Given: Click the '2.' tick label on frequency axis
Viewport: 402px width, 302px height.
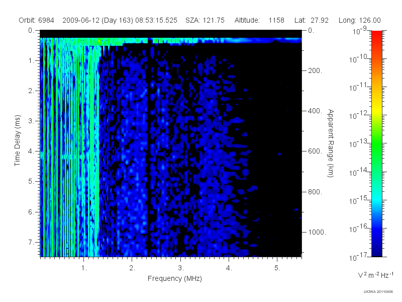Looking at the screenshot, I should tap(132, 268).
